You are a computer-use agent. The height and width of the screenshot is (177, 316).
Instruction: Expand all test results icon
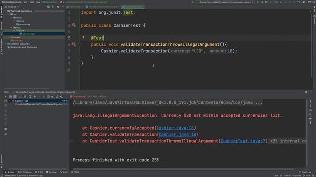[x=30, y=97]
